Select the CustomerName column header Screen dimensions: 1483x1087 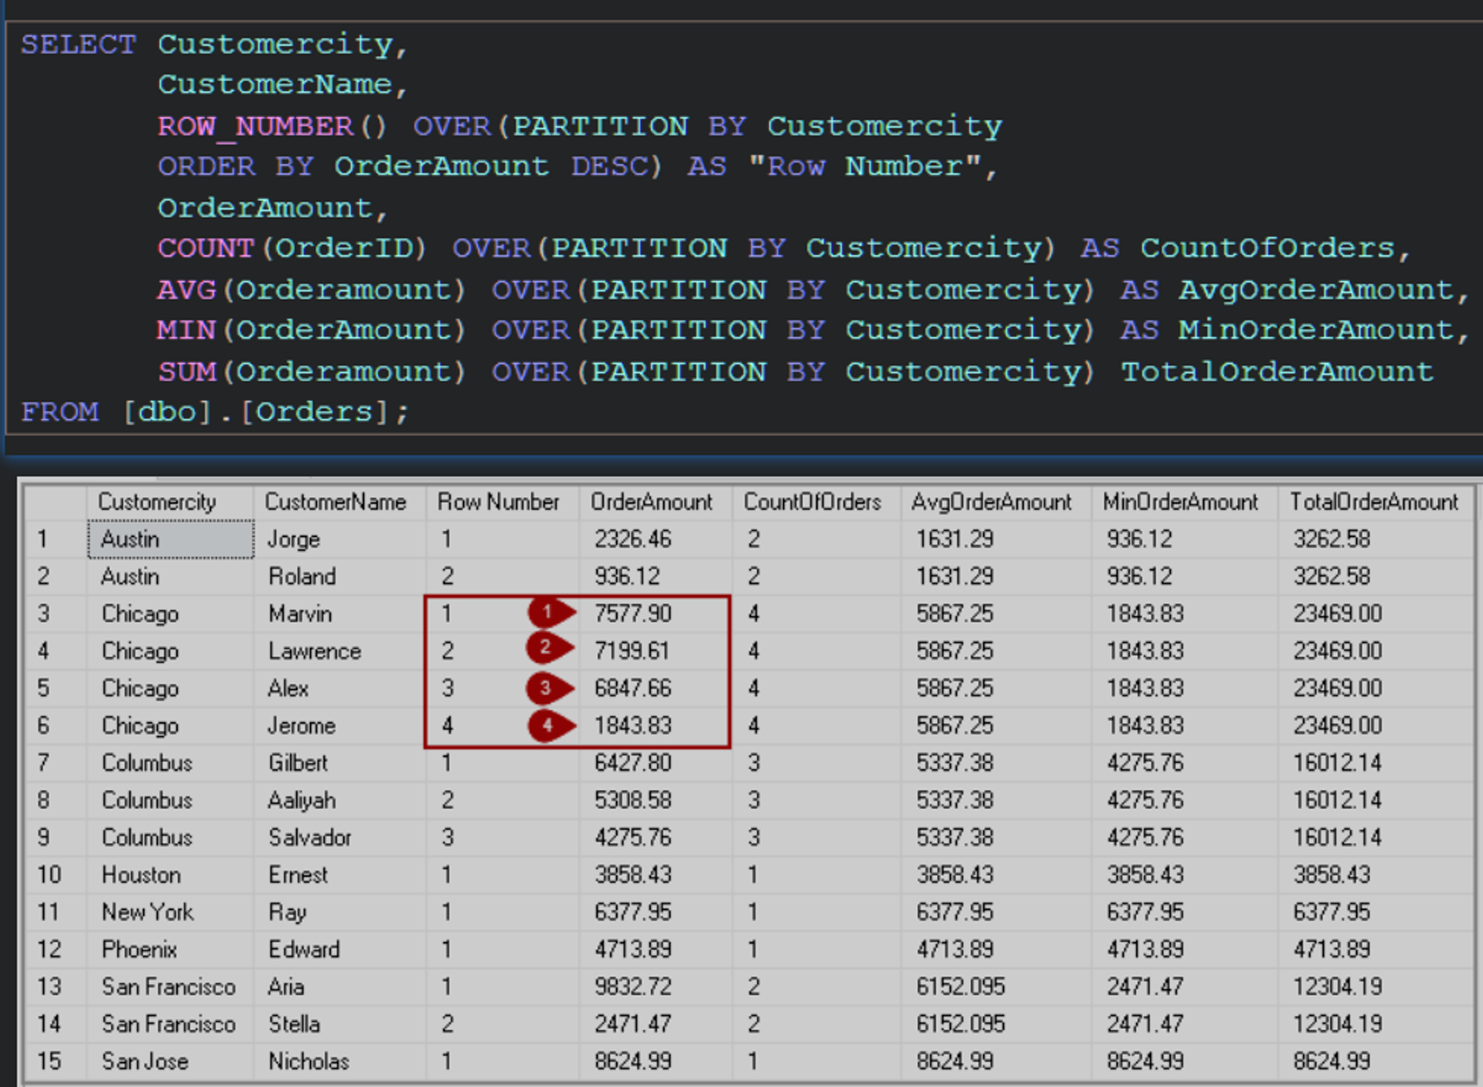click(x=340, y=502)
